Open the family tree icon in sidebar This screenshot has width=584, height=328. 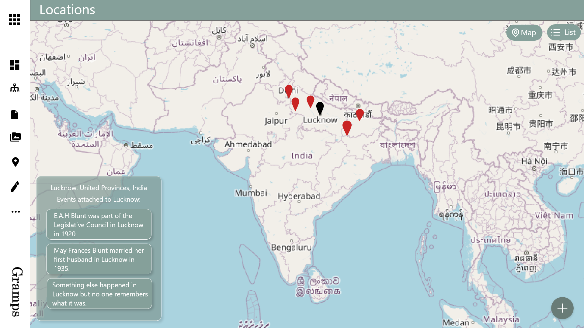pyautogui.click(x=15, y=88)
